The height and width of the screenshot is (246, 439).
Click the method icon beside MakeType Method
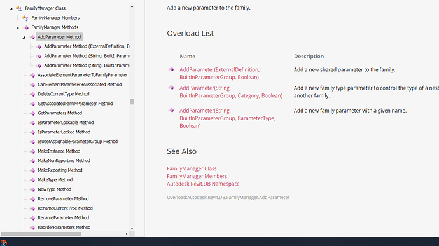32,180
